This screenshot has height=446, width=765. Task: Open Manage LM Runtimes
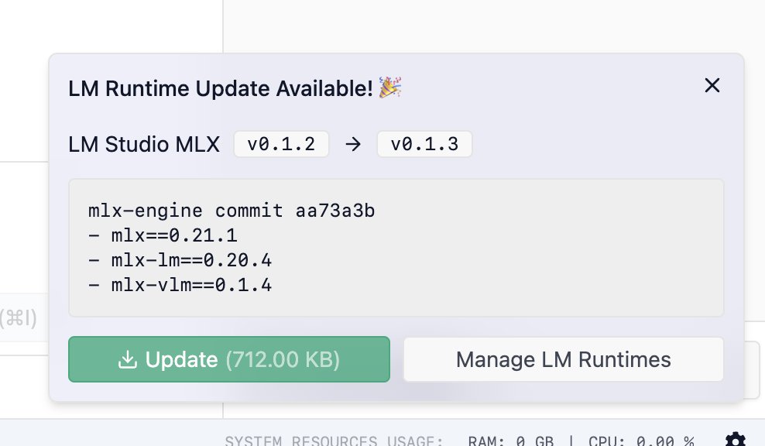coord(563,359)
